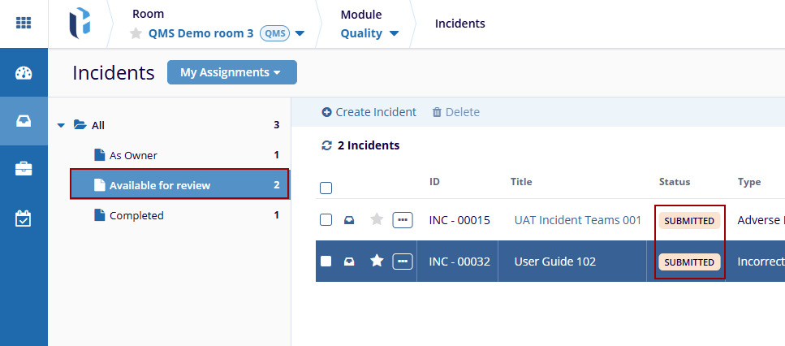Open the briefcase sidebar icon

pyautogui.click(x=24, y=169)
